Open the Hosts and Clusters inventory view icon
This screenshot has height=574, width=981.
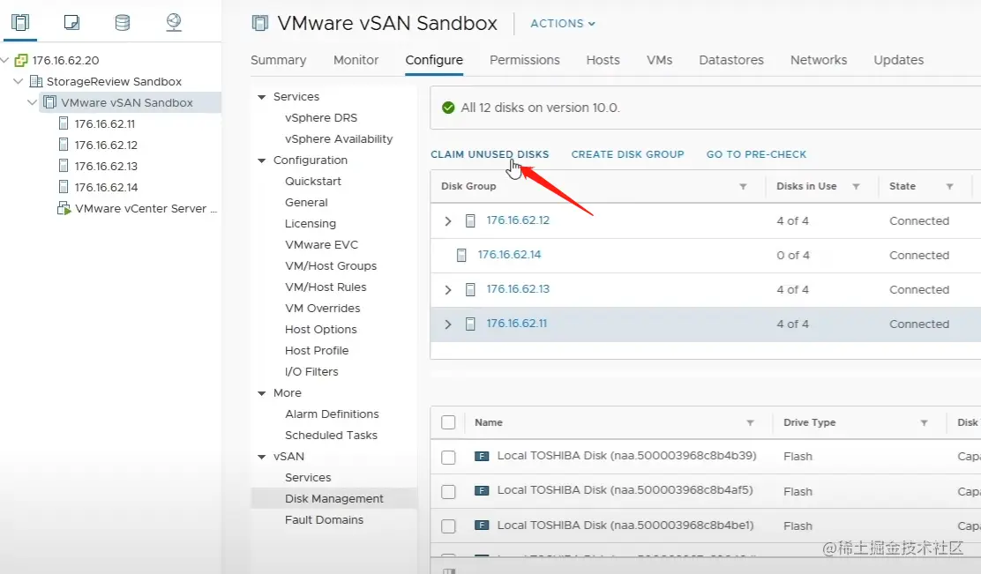click(20, 23)
